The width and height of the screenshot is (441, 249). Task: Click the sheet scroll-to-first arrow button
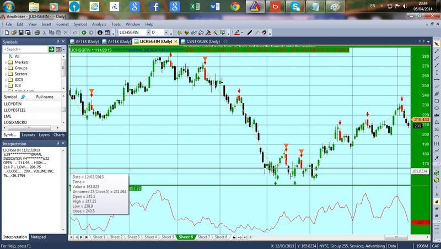[x=72, y=237]
